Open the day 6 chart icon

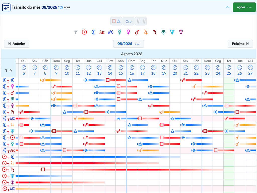click(x=24, y=68)
